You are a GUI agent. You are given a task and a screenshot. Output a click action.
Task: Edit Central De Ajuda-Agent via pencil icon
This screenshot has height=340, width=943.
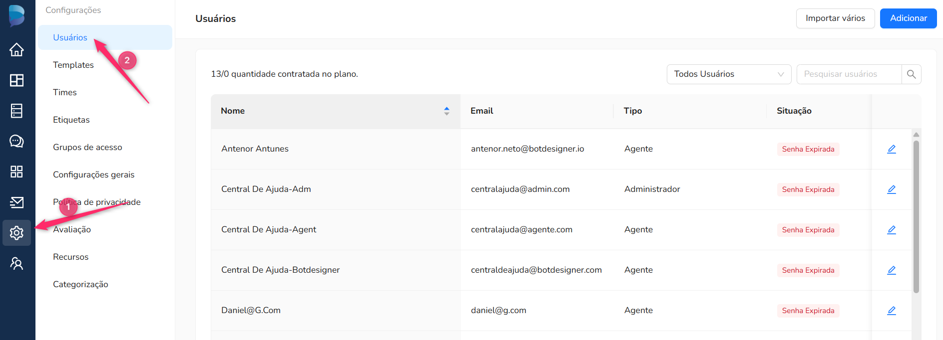pyautogui.click(x=892, y=230)
